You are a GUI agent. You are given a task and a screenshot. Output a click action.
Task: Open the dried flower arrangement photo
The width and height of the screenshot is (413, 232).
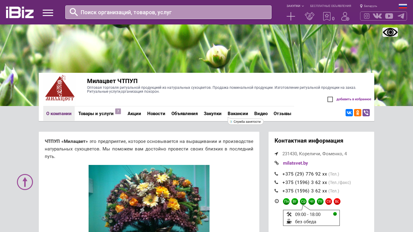[x=149, y=198]
